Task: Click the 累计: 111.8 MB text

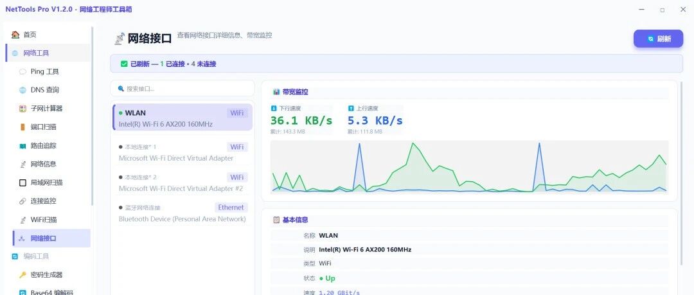Action: (364, 132)
